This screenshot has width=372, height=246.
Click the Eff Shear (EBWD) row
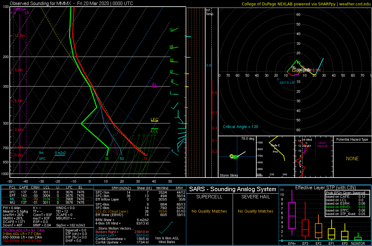point(139,215)
